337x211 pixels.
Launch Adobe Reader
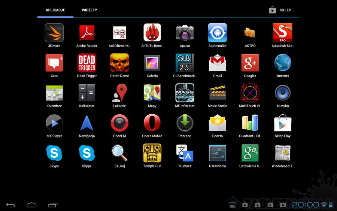point(87,33)
